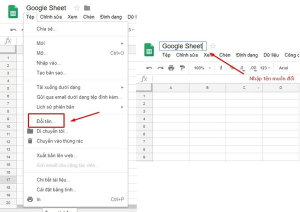Open Dữ liệu menu in right window
300x212 pixels.
click(x=271, y=55)
